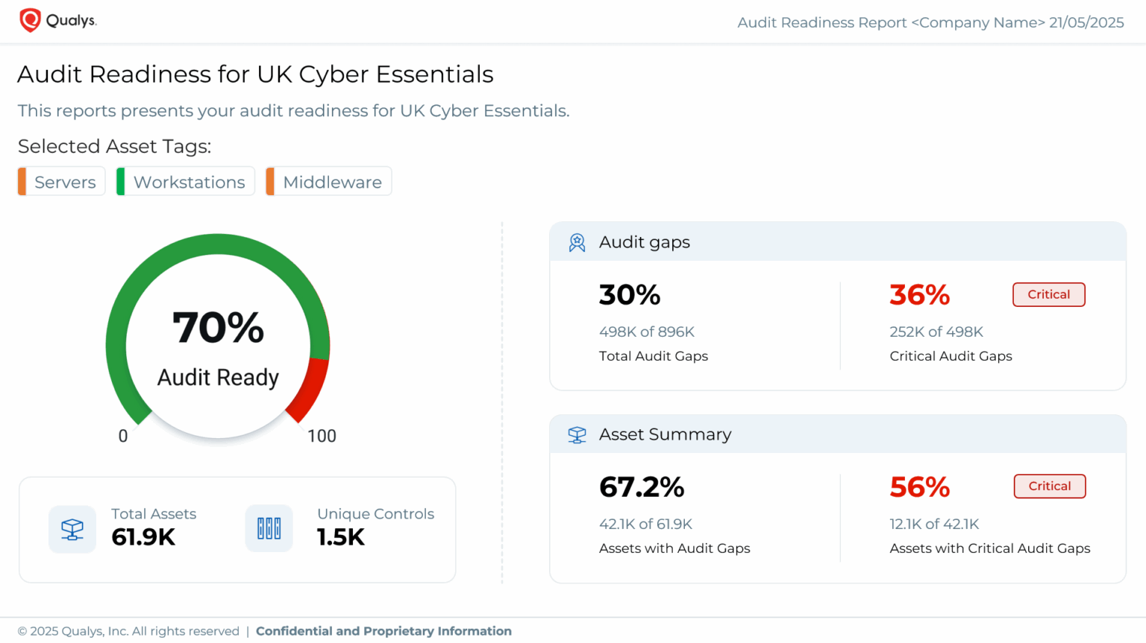
Task: Click the green marker on the Workstations tag
Action: (x=119, y=181)
